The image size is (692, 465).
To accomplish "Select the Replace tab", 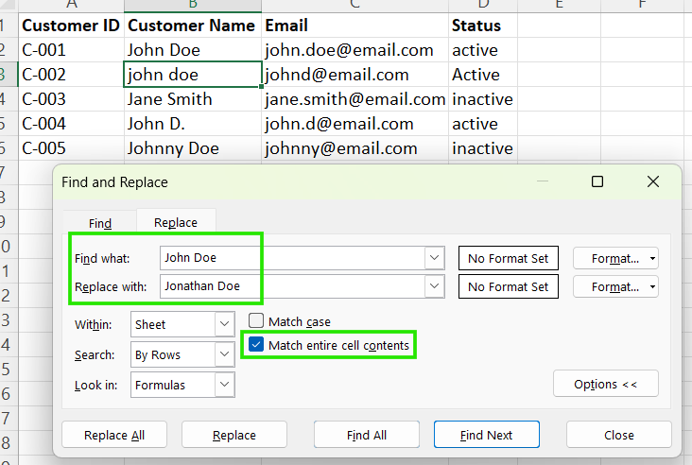I will tap(176, 222).
